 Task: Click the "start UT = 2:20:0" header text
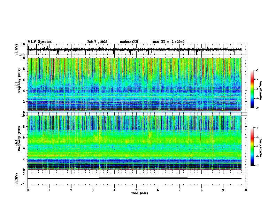click(168, 42)
